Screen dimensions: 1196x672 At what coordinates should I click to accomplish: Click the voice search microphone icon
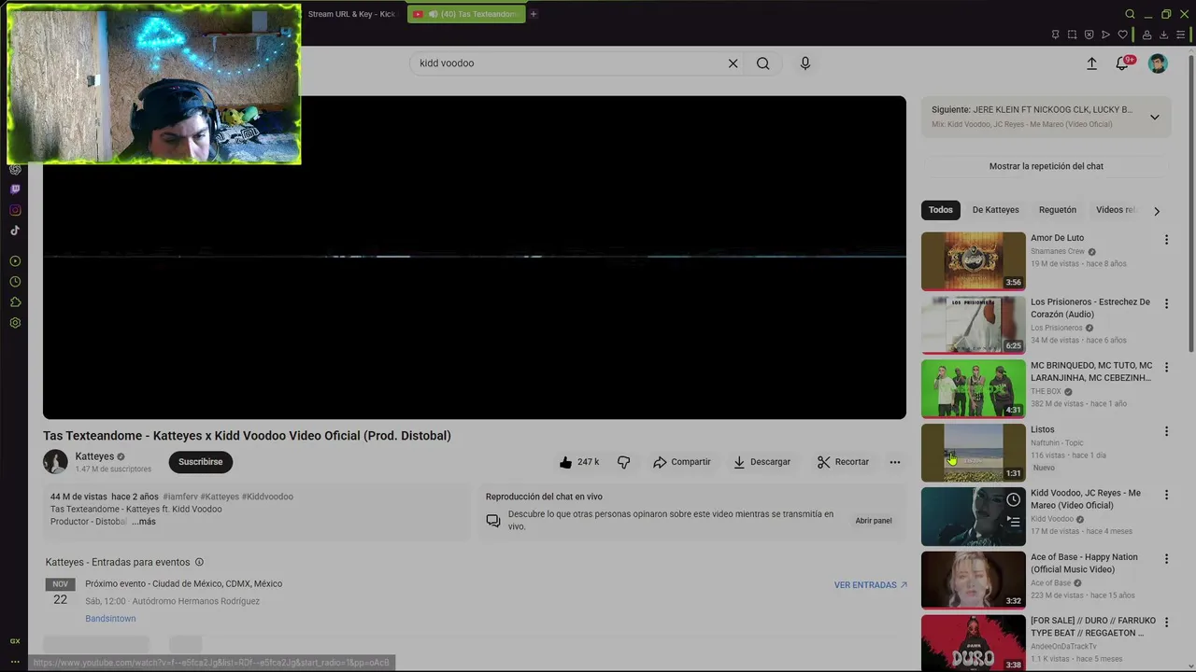coord(805,63)
